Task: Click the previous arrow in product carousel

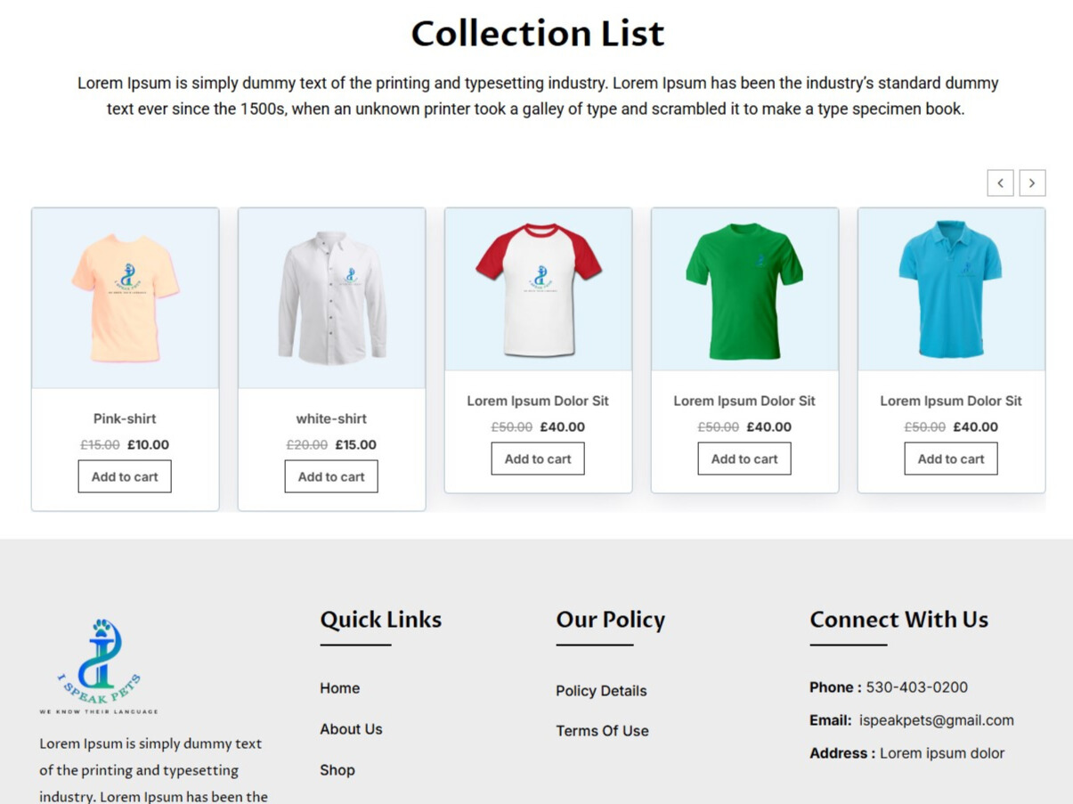Action: 1000,183
